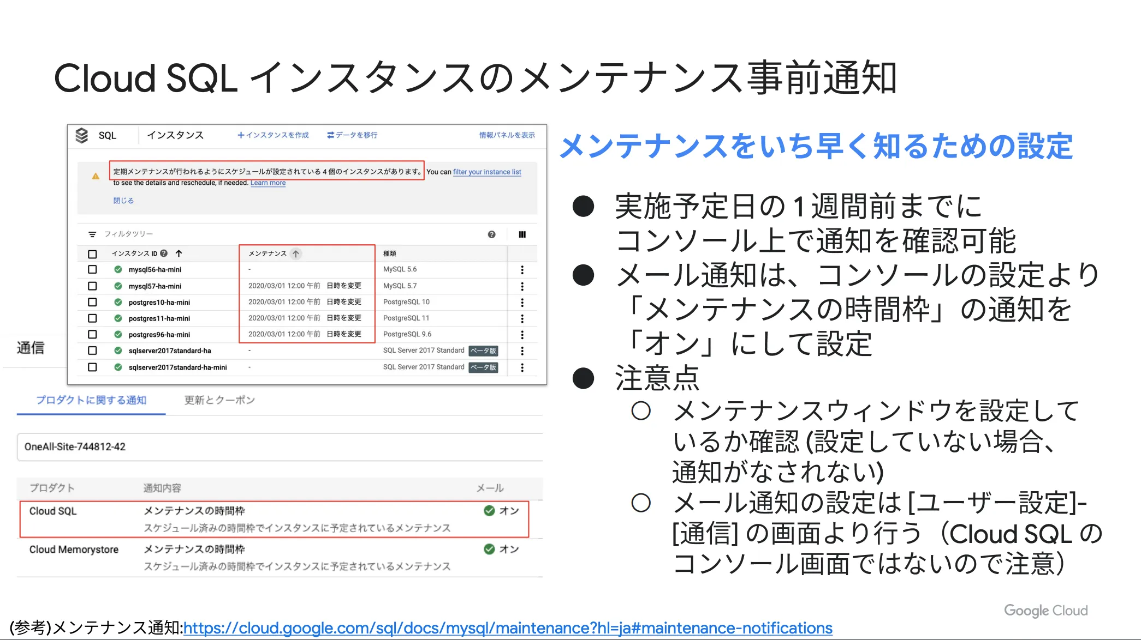Click the Cloud Memorystore product name
Image resolution: width=1141 pixels, height=640 pixels.
74,550
